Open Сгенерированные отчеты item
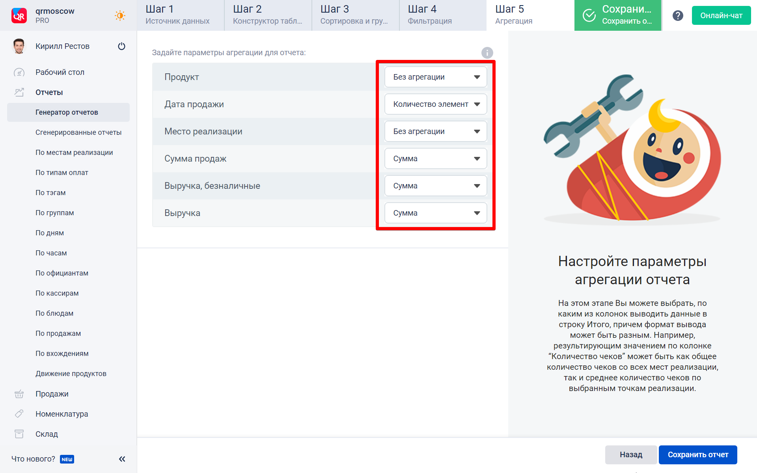This screenshot has height=473, width=757. (78, 132)
